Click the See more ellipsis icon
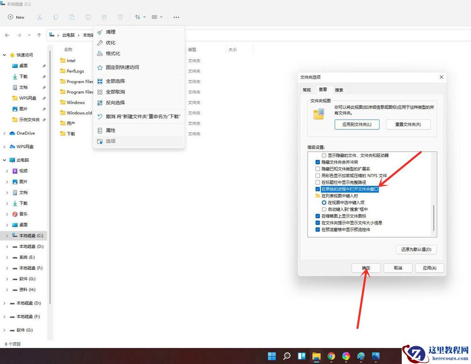The height and width of the screenshot is (364, 471). pos(176,17)
